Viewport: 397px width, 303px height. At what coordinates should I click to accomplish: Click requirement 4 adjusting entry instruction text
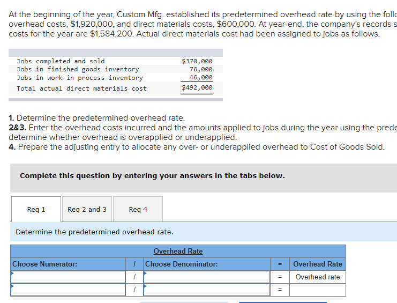pos(197,147)
